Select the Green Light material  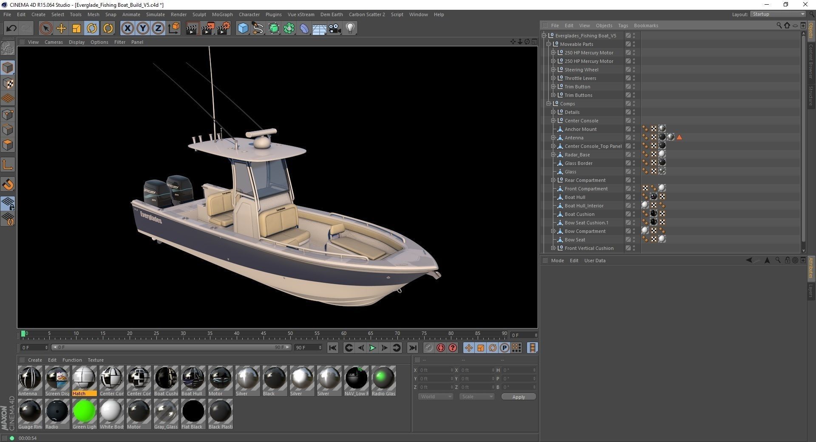[x=84, y=414]
